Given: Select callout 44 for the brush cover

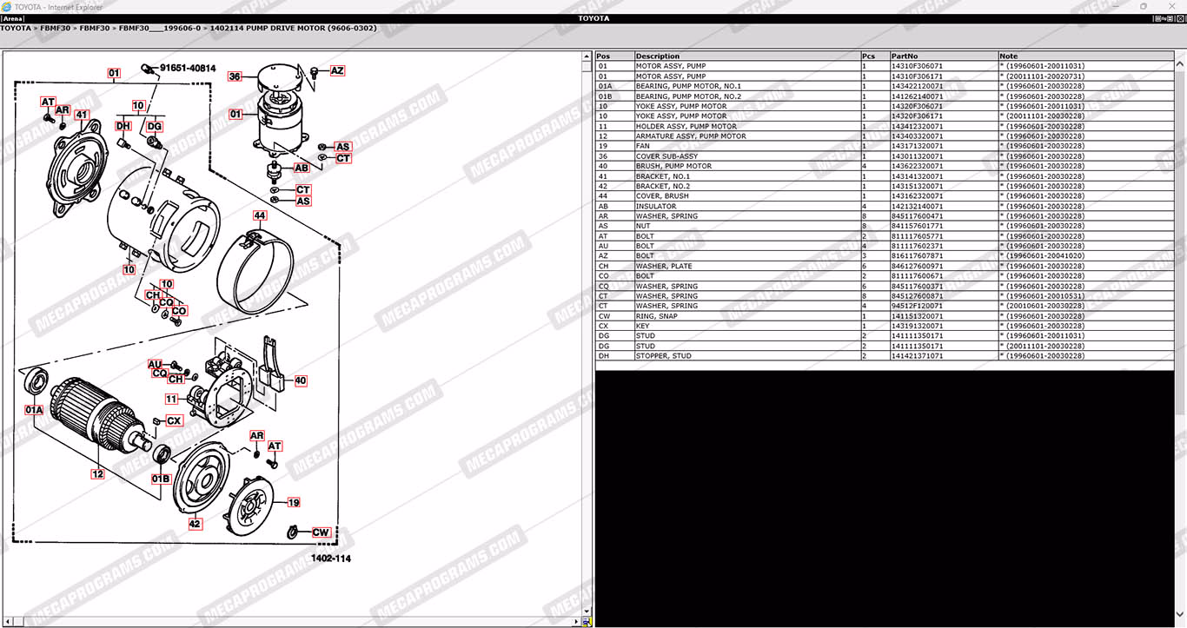Looking at the screenshot, I should pyautogui.click(x=259, y=215).
